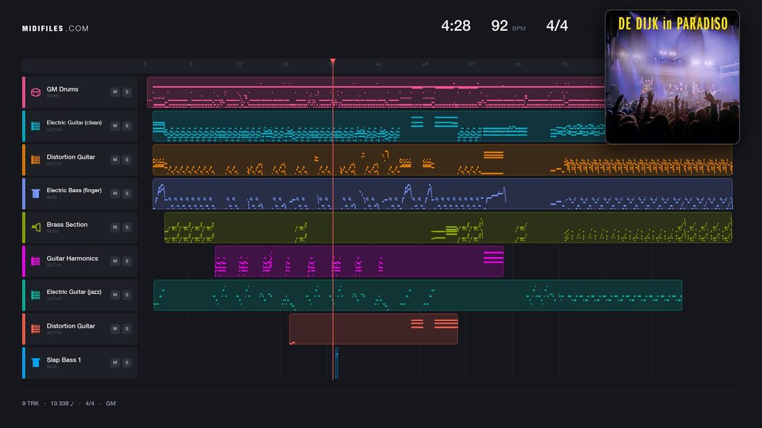Click the red Distortion Guitar track icon
The image size is (762, 428).
[35, 328]
